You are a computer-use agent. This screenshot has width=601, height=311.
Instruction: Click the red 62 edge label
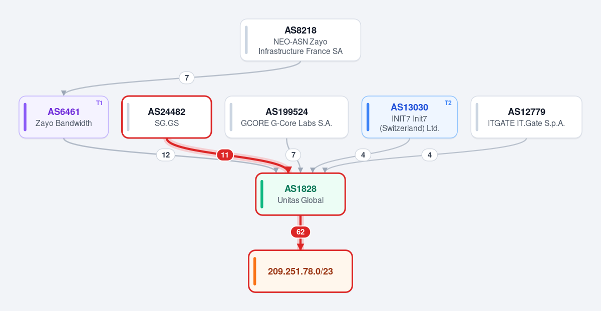pyautogui.click(x=300, y=232)
